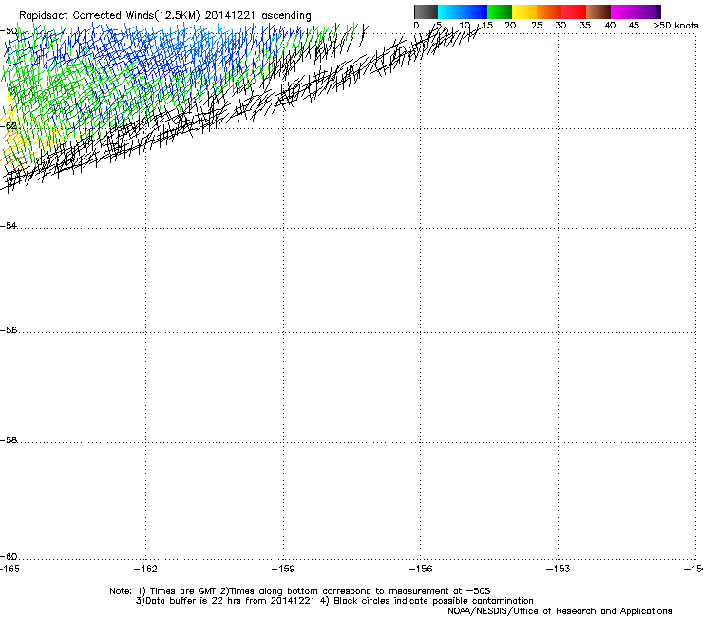703x617 pixels.
Task: Click the '45' legend scale label
Action: pyautogui.click(x=634, y=26)
